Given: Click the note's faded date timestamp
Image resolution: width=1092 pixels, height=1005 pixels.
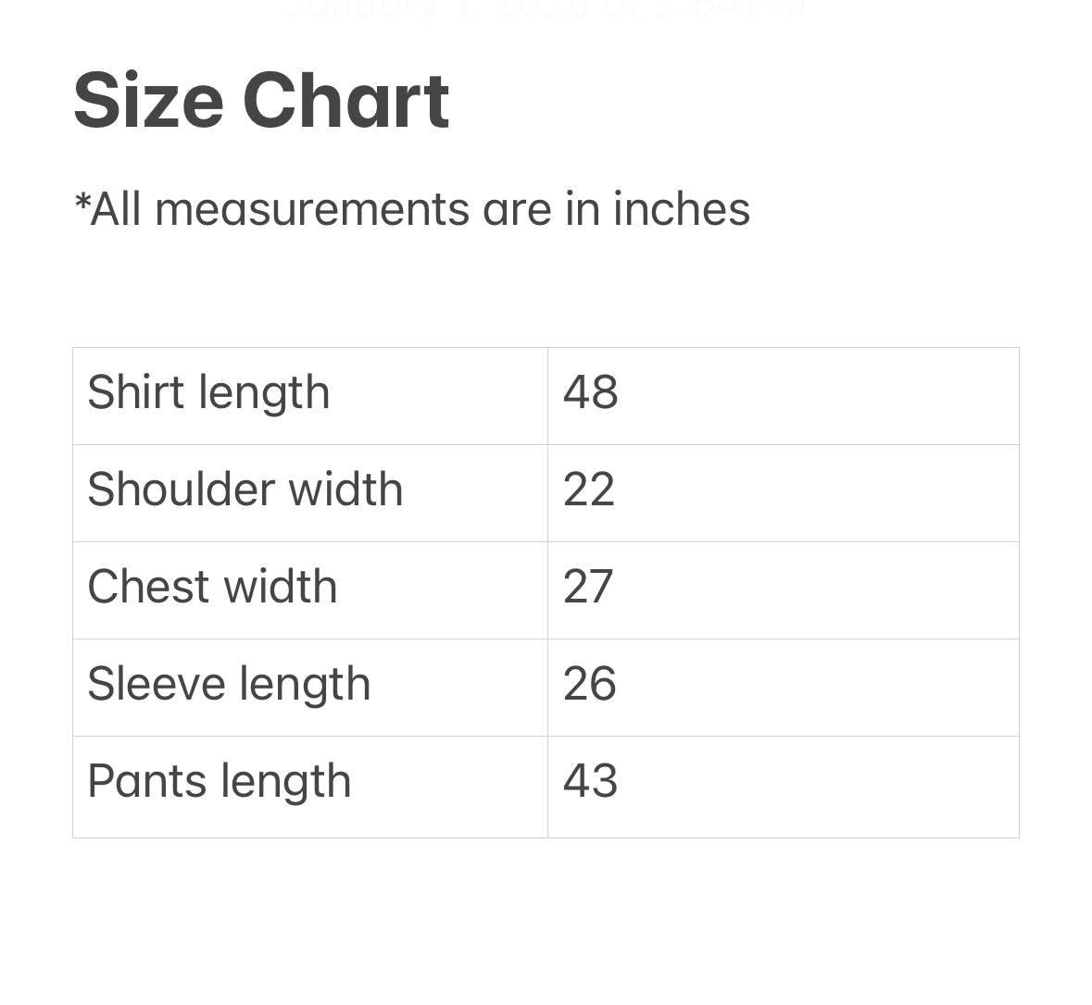Looking at the screenshot, I should (x=546, y=9).
